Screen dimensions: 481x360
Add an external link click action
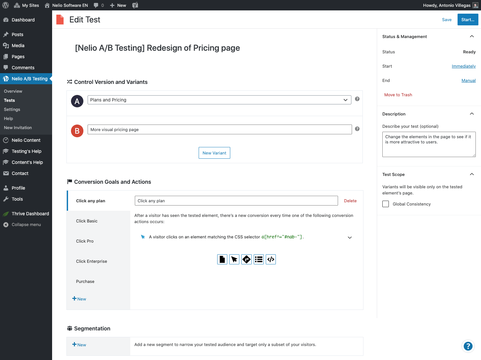pyautogui.click(x=247, y=260)
